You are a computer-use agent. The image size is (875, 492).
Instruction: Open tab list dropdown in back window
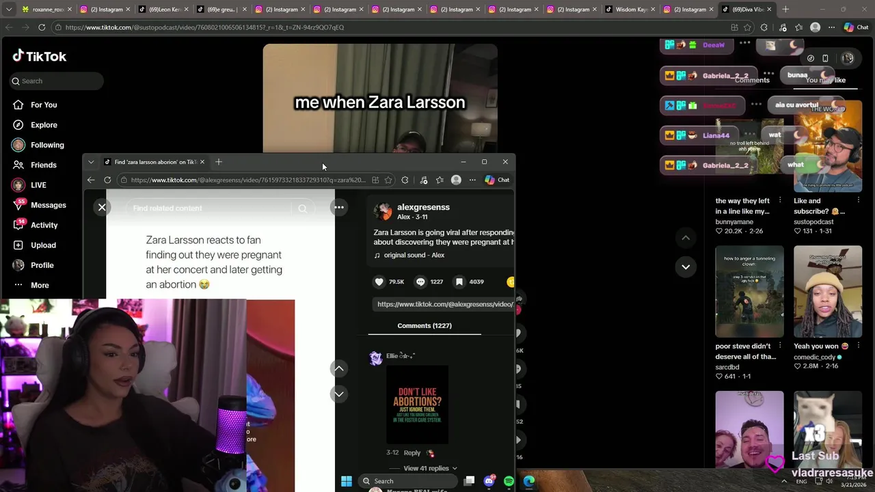click(9, 10)
